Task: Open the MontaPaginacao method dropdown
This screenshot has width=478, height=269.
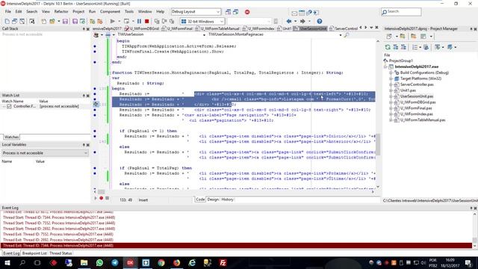Action: pyautogui.click(x=341, y=35)
